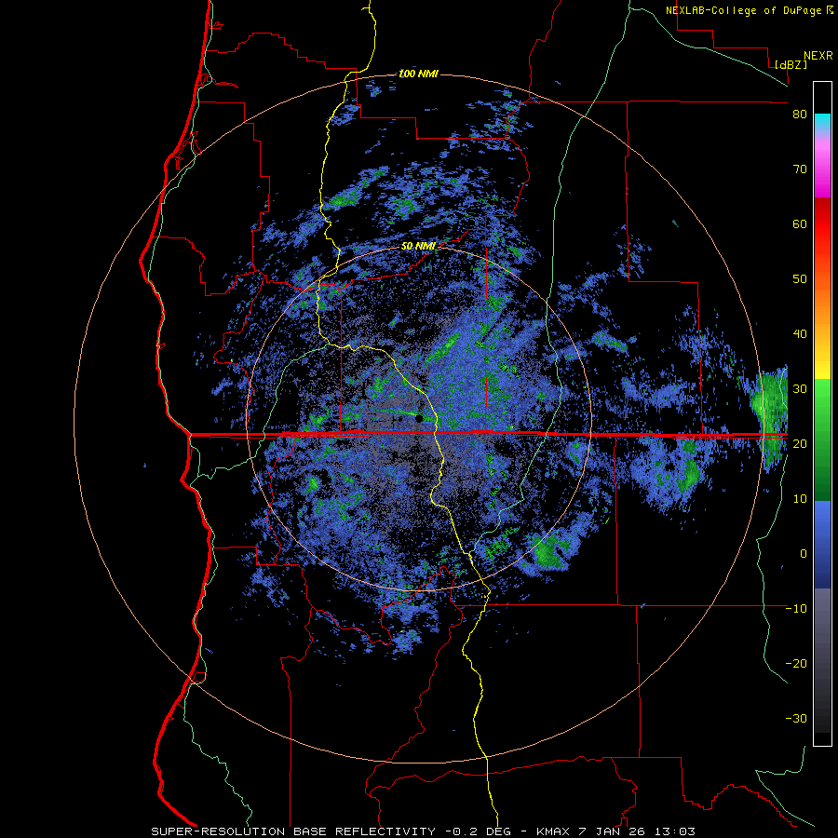Click the 0 value on dBZ scale
This screenshot has height=838, width=838.
click(x=804, y=554)
